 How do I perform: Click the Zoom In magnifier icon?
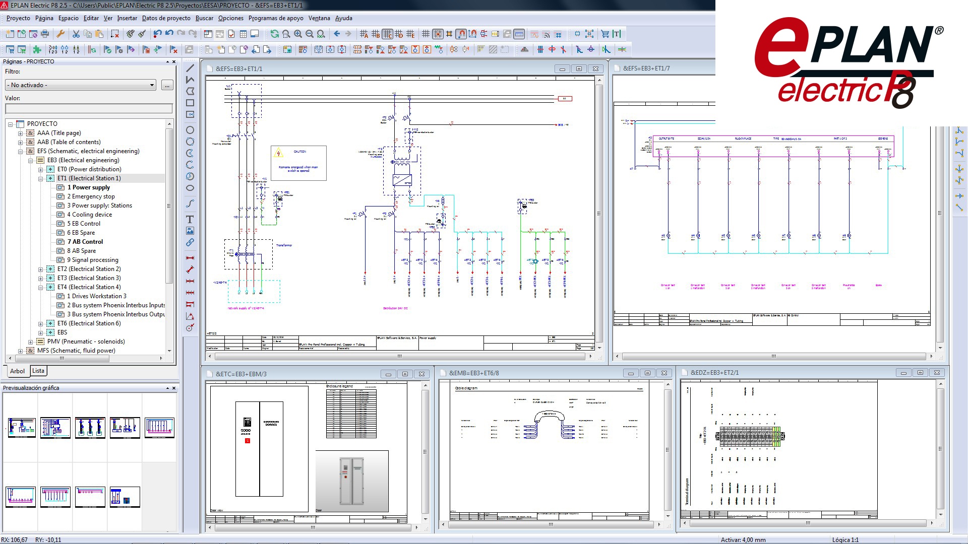pyautogui.click(x=298, y=34)
